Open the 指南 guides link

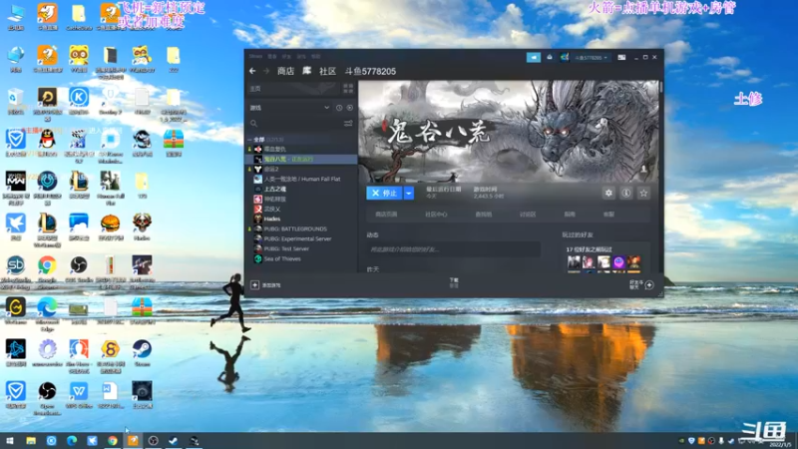point(570,215)
